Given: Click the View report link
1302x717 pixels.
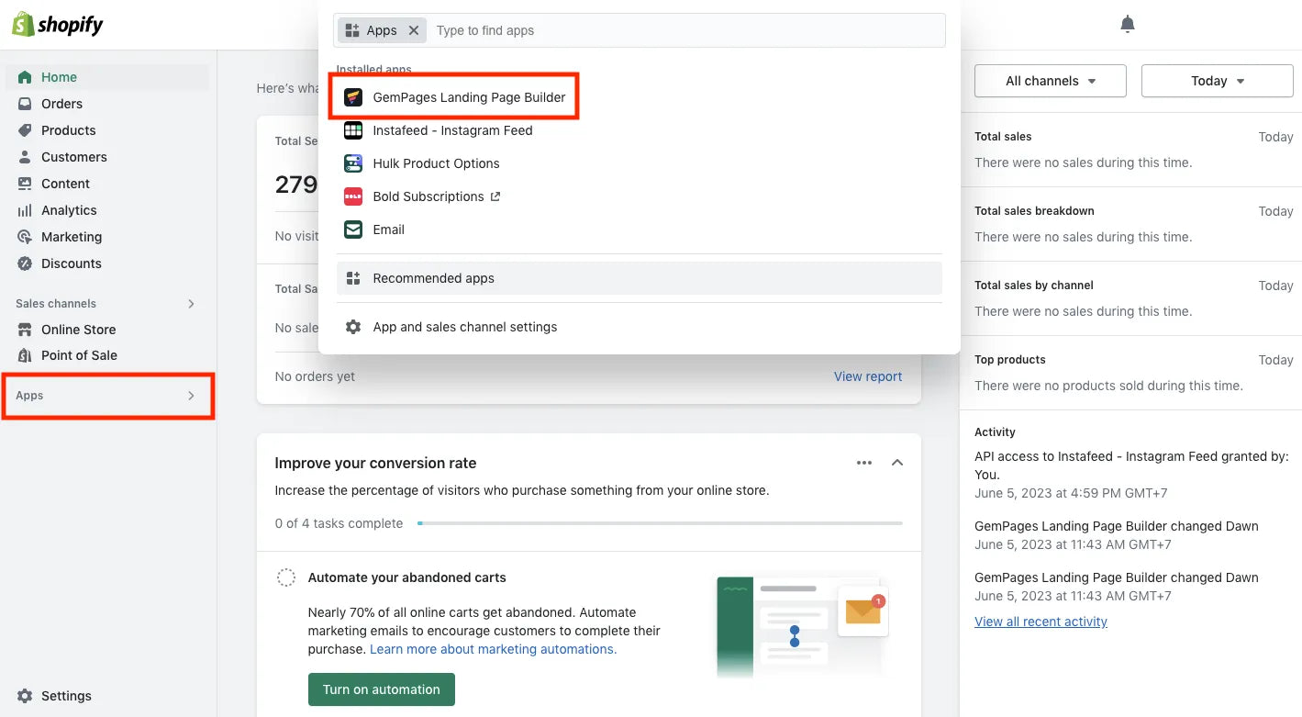Looking at the screenshot, I should click(868, 376).
